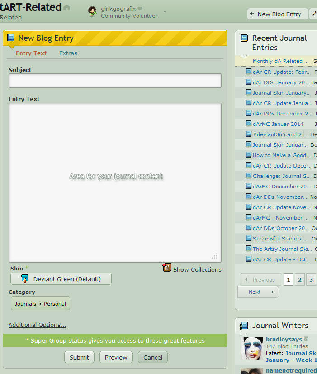
Task: Go to page 1 of journal entries
Action: [288, 279]
